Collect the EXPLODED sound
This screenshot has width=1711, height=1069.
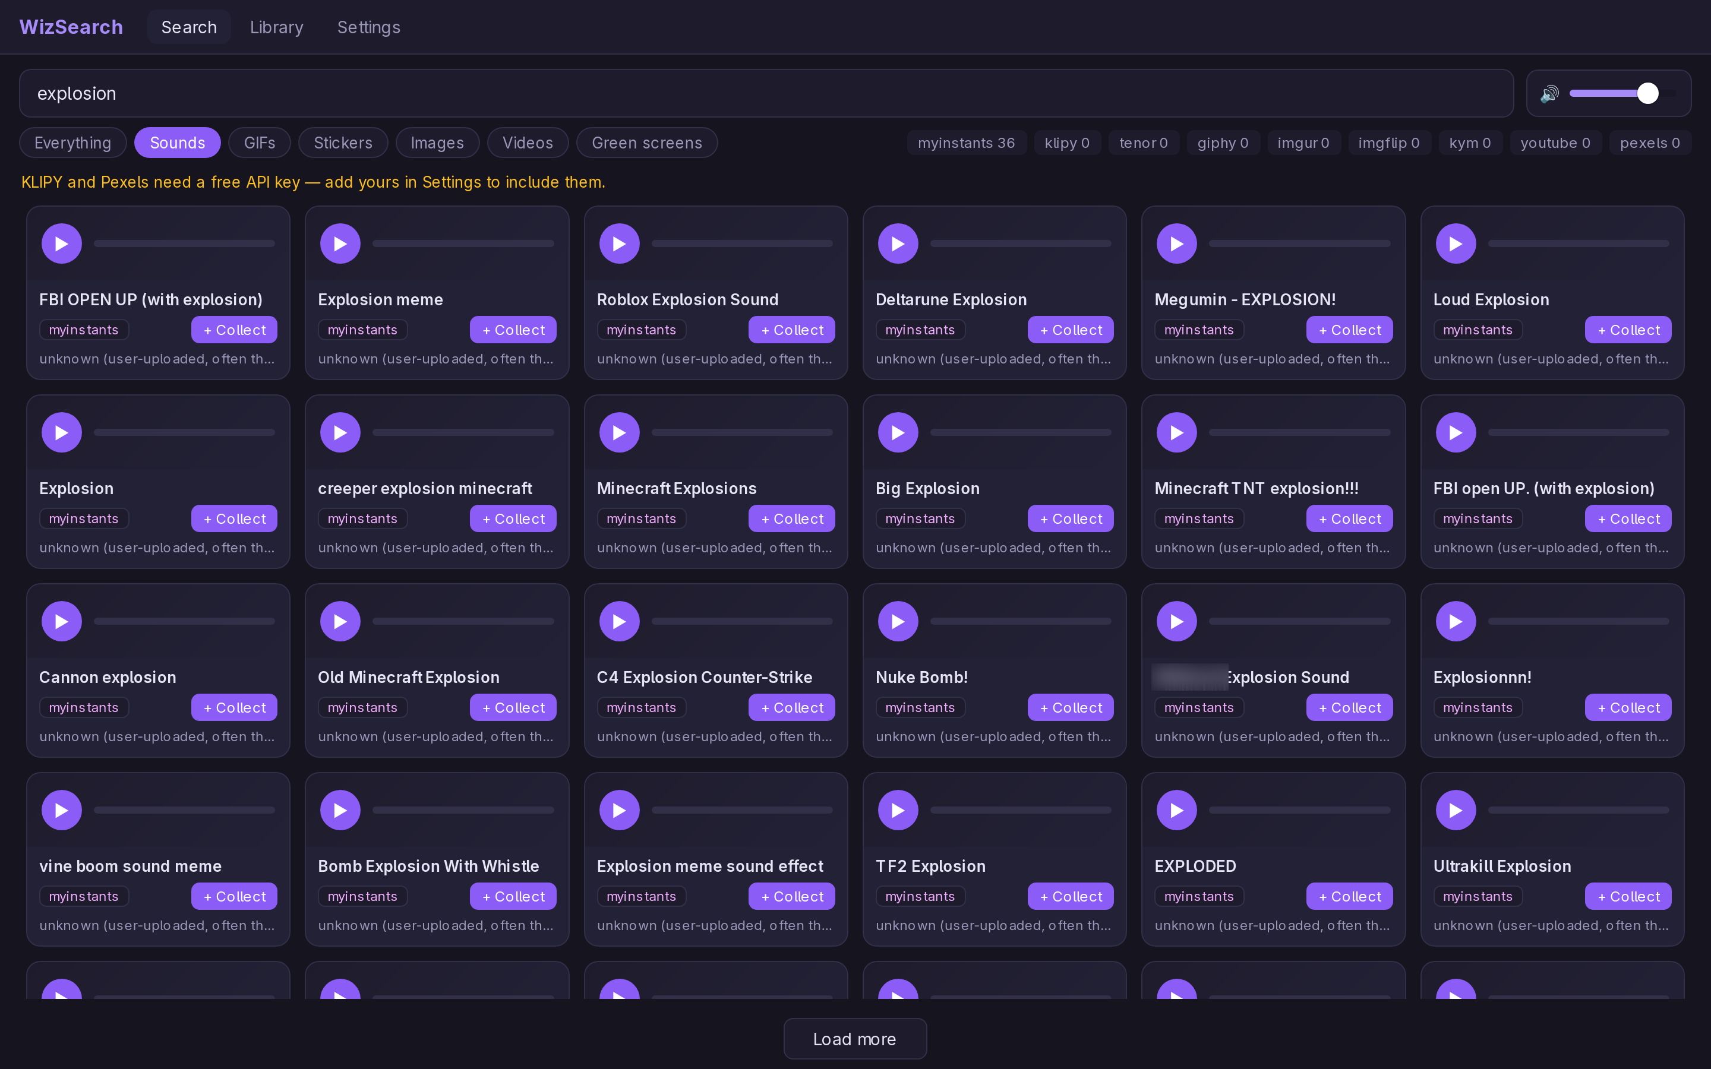(1349, 897)
